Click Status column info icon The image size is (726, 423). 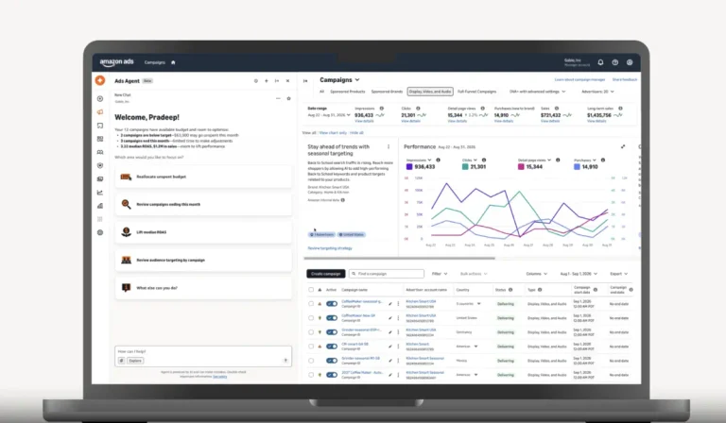510,290
